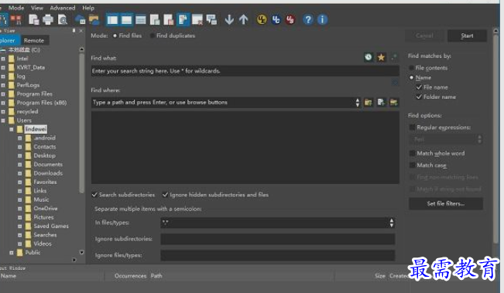Click the Start button

(x=467, y=36)
